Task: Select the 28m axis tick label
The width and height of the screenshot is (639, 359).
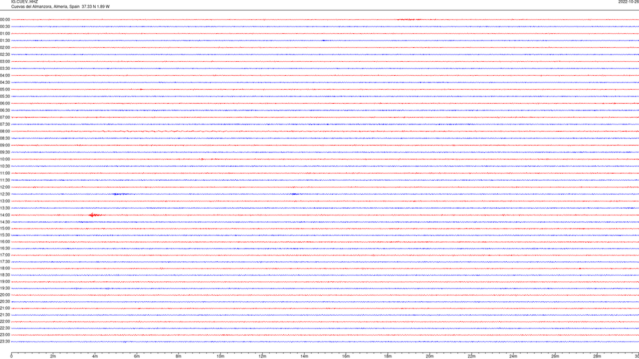Action: pos(597,356)
